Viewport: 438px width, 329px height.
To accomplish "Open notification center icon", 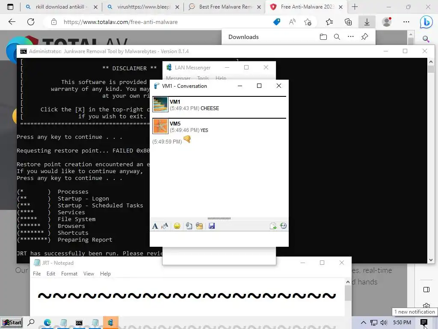I will pyautogui.click(x=424, y=323).
